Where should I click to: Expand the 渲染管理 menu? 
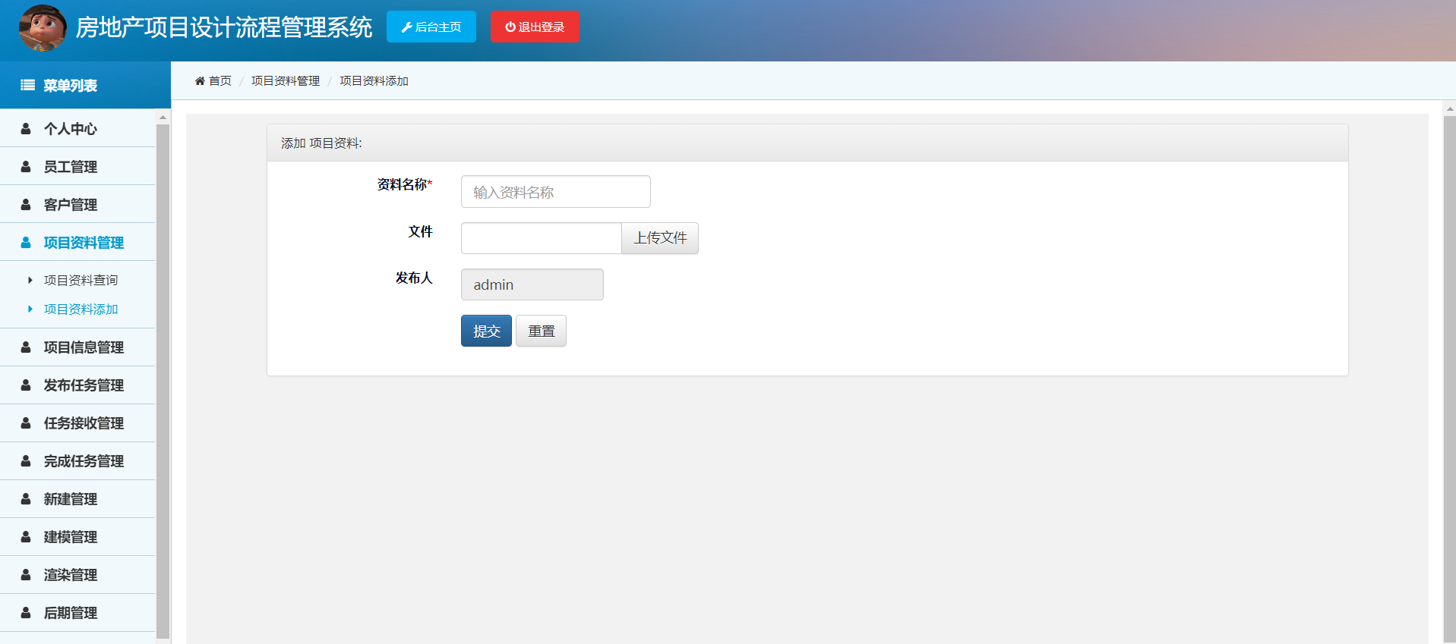point(77,574)
